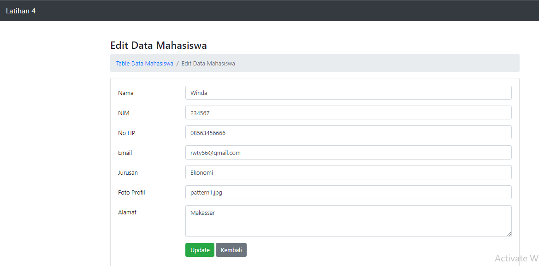Click the No HP phone number field
Viewport: 539px width, 266px height.
[348, 132]
